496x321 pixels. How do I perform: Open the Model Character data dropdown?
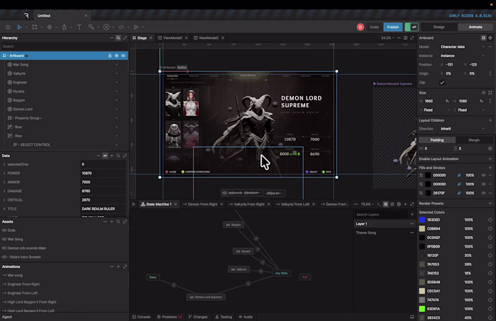462,47
